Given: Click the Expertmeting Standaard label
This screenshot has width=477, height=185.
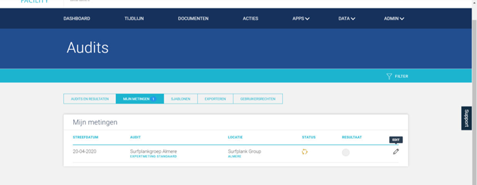Looking at the screenshot, I should point(153,156).
